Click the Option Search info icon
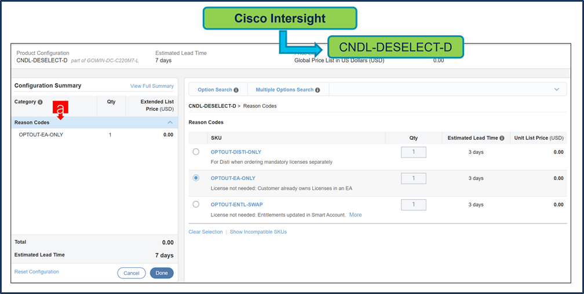584x294 pixels. (x=236, y=90)
